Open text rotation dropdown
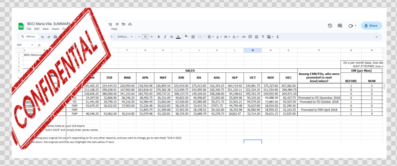Screen dimensions: 397x166 tap(235, 37)
